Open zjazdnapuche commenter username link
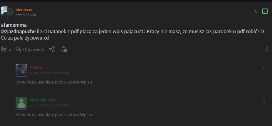The width and height of the screenshot is (272, 126). [x=43, y=100]
